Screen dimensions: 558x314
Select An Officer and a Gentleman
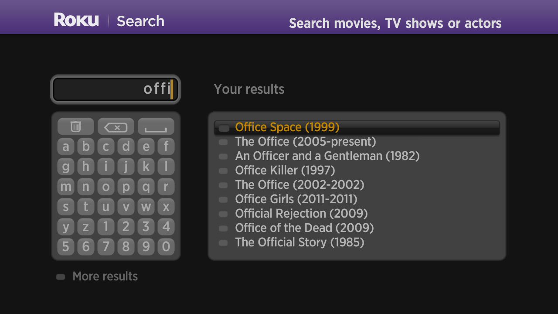click(327, 156)
